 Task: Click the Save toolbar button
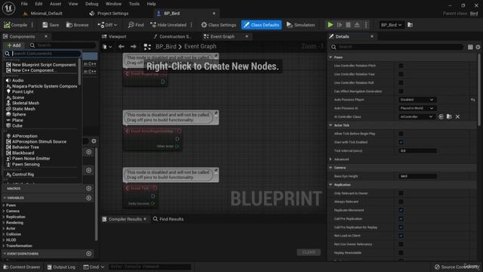click(x=51, y=25)
